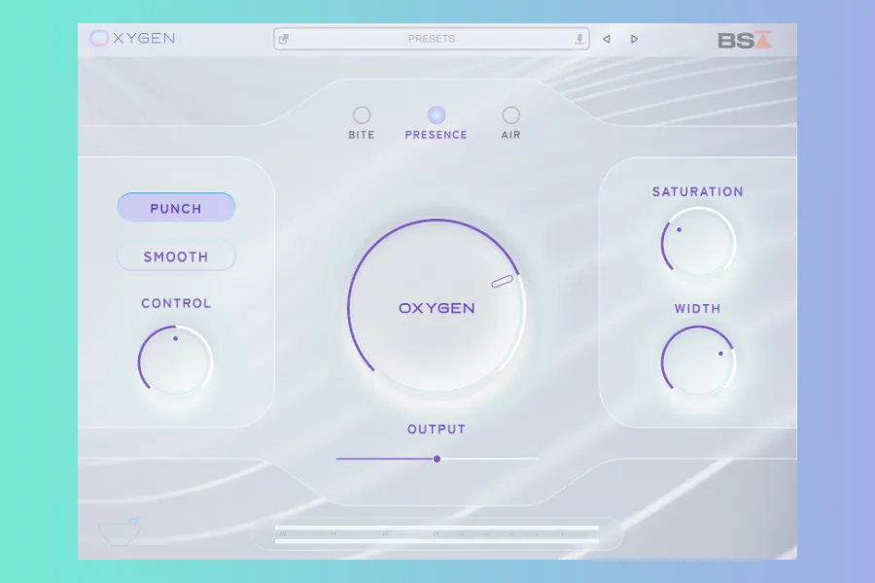Open the preset browser icon at left of bar
Viewport: 875px width, 583px height.
click(x=284, y=39)
